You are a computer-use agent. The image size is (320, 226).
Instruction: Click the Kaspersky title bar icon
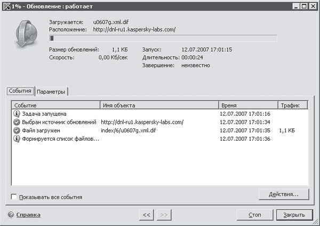coord(5,5)
